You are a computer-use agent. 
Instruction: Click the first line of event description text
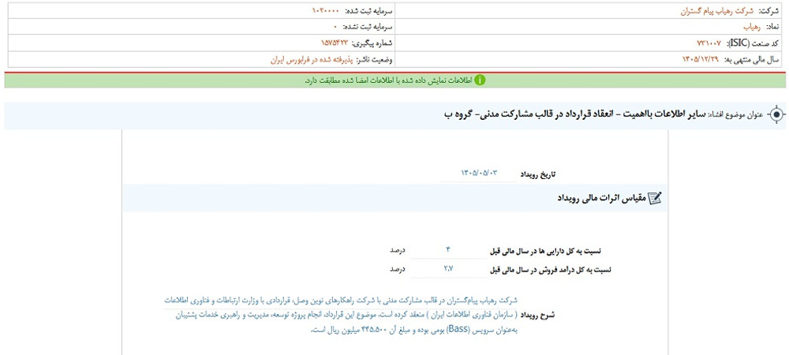341,301
